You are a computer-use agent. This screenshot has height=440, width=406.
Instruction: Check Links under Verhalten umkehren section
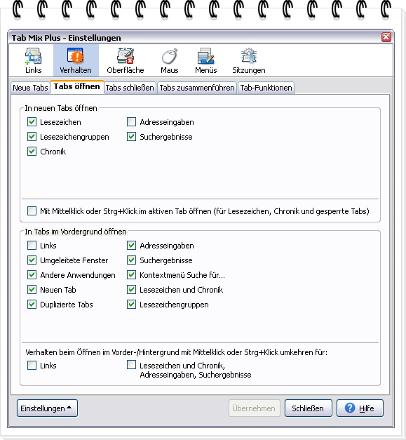(32, 366)
